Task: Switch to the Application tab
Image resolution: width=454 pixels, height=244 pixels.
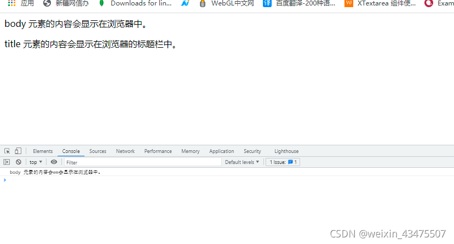Action: coord(222,151)
